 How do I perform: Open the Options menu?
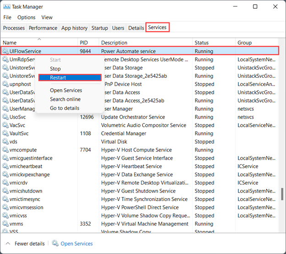coord(26,17)
